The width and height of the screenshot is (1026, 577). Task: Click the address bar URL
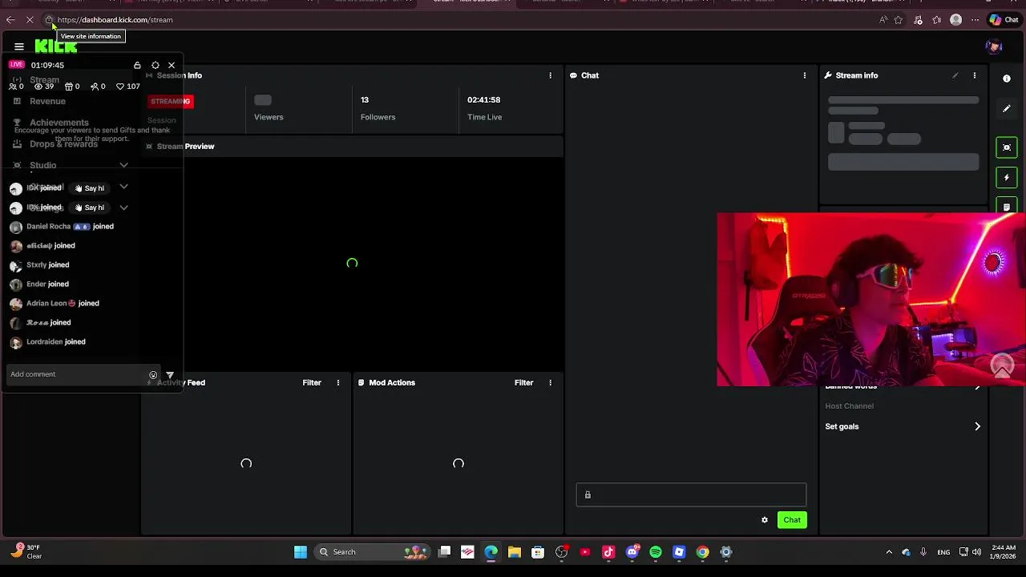point(115,20)
